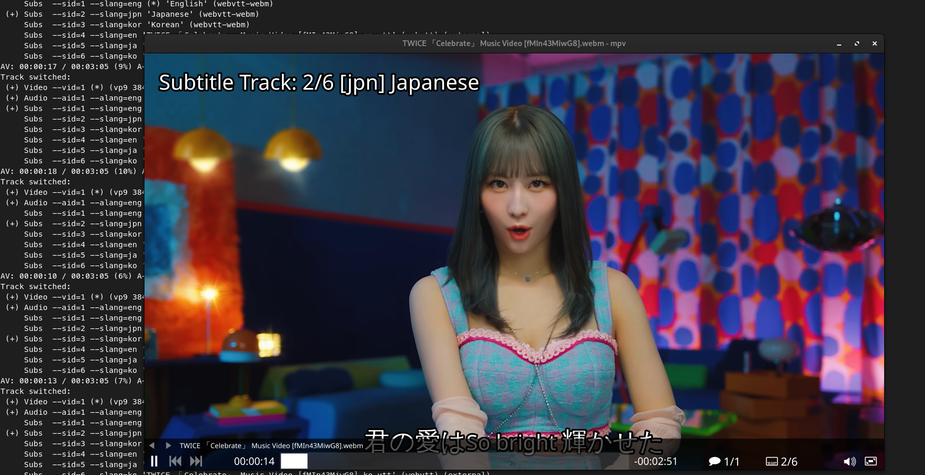Skip back to the previous chapter
The image size is (925, 475).
click(175, 461)
